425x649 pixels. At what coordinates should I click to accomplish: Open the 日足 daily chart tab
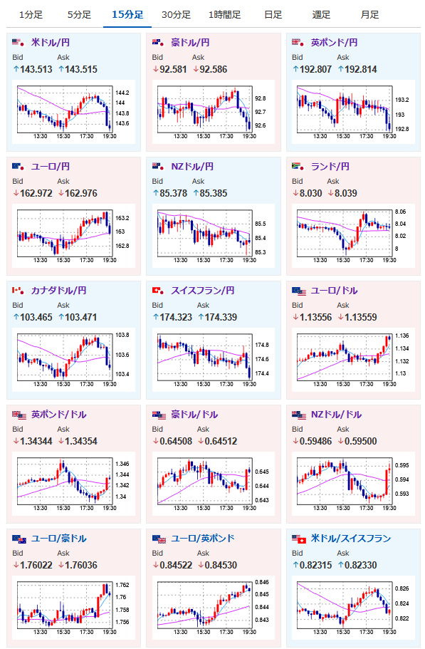pos(273,15)
